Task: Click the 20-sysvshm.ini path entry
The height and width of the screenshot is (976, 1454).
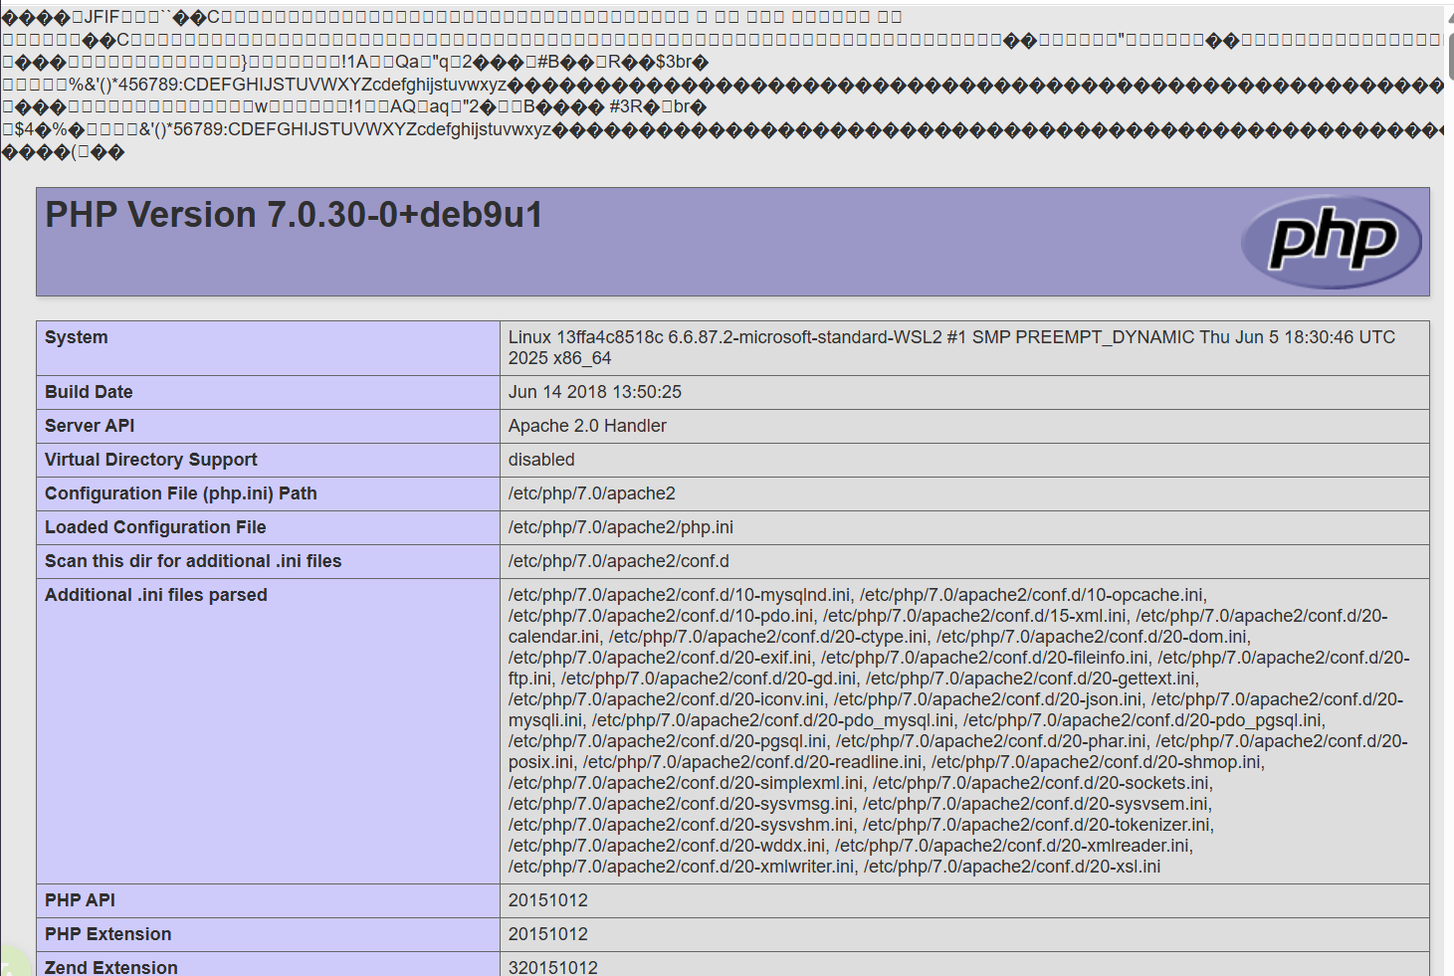Action: point(680,825)
